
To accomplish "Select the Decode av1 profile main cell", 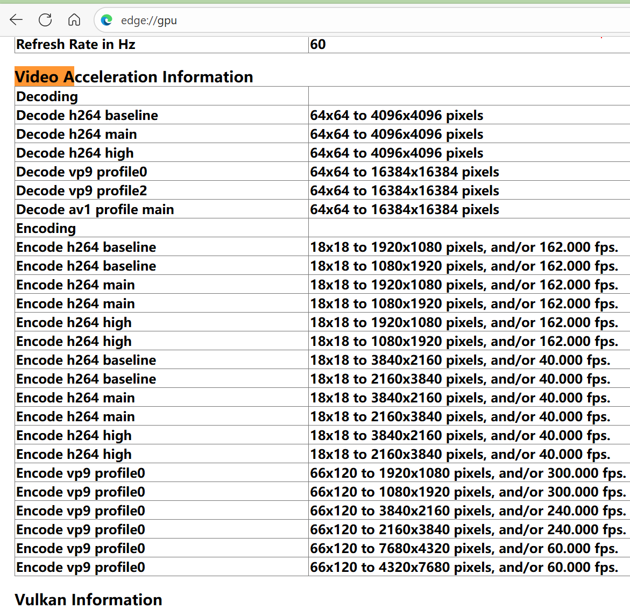I will coord(161,209).
